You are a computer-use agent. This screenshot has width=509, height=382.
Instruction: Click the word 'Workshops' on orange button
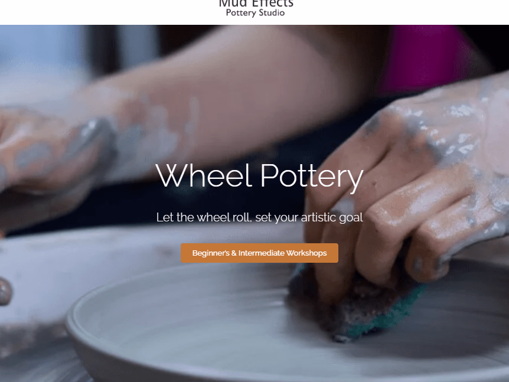click(306, 253)
